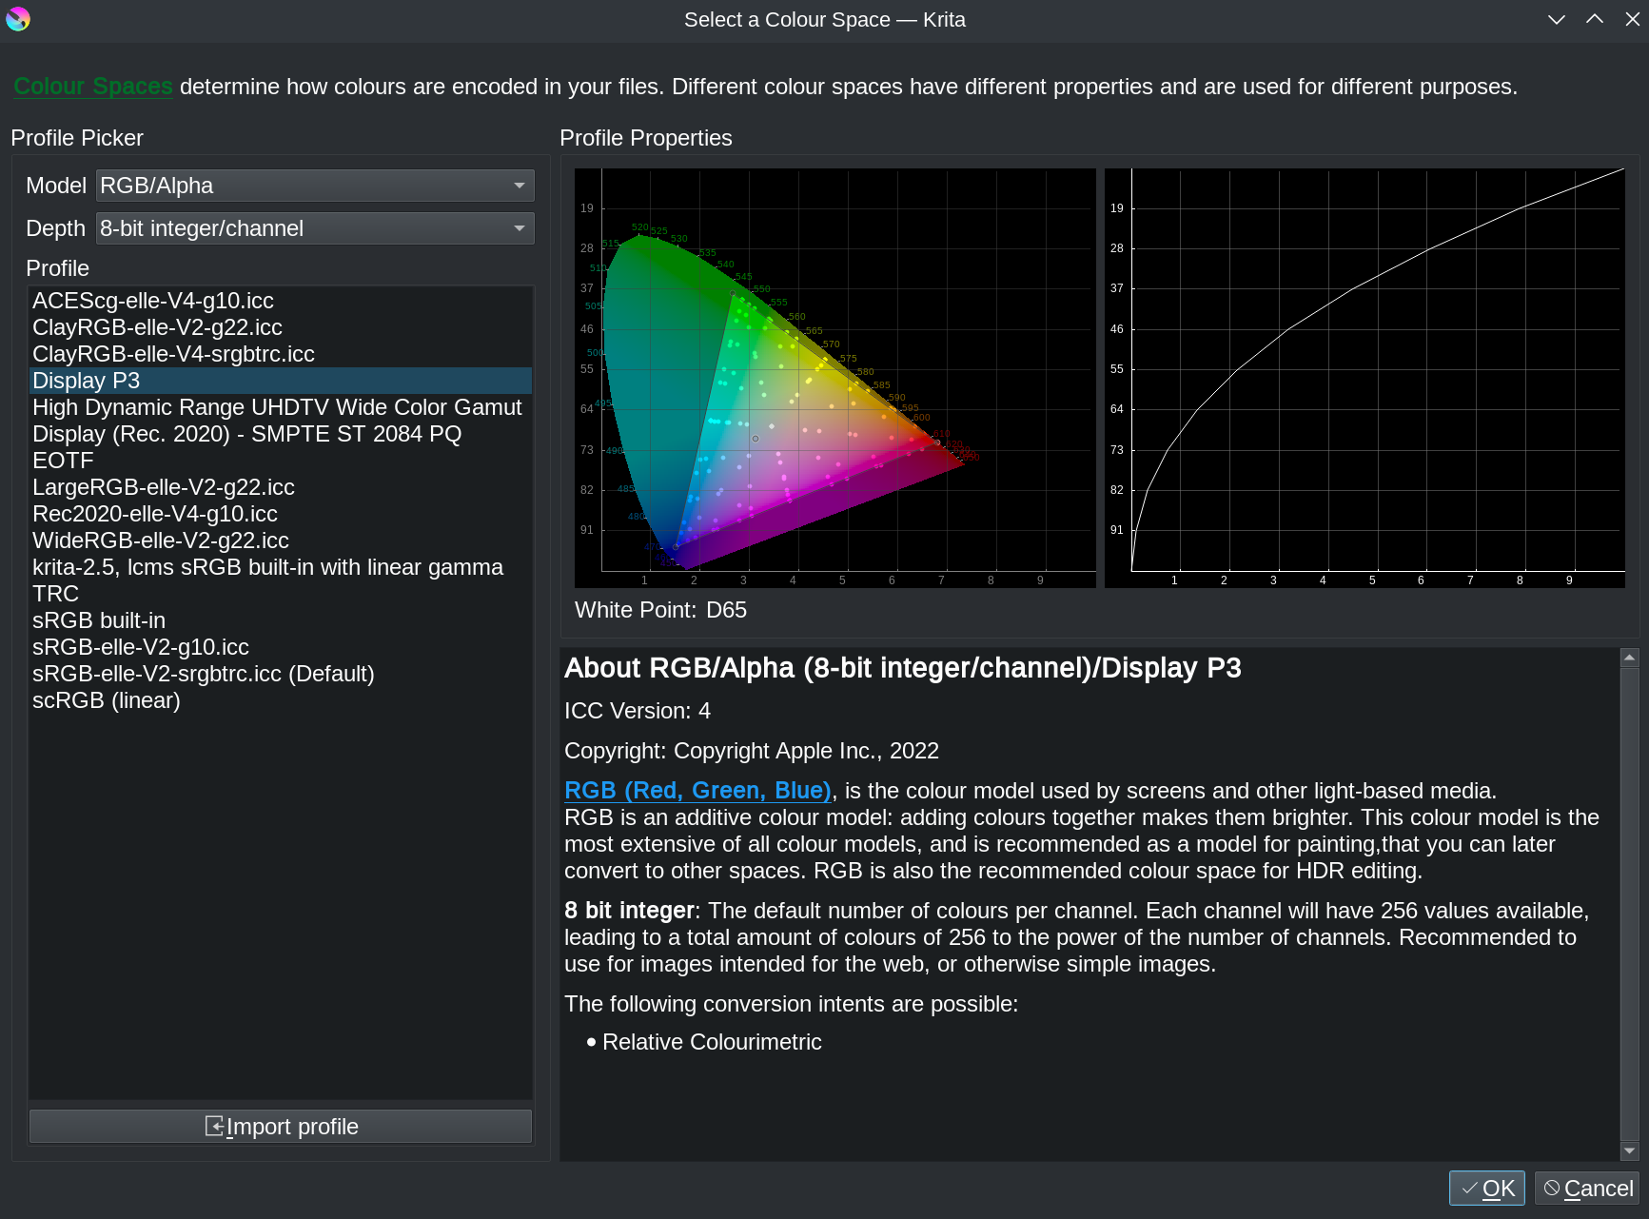Viewport: 1649px width, 1219px height.
Task: Close the Select a Colour Space dialog
Action: [1632, 19]
